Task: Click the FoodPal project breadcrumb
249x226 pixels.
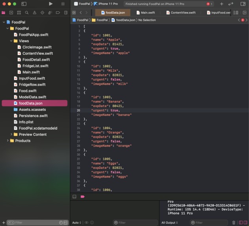Action: coord(80,20)
